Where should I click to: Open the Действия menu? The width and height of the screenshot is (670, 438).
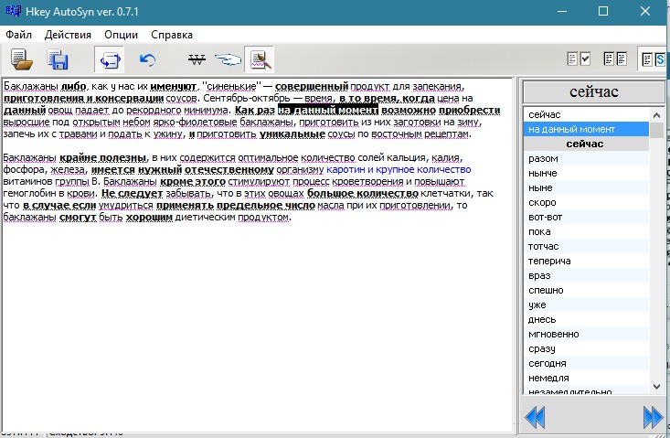point(68,35)
